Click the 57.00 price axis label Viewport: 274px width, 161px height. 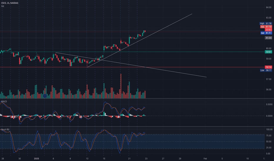point(269,79)
